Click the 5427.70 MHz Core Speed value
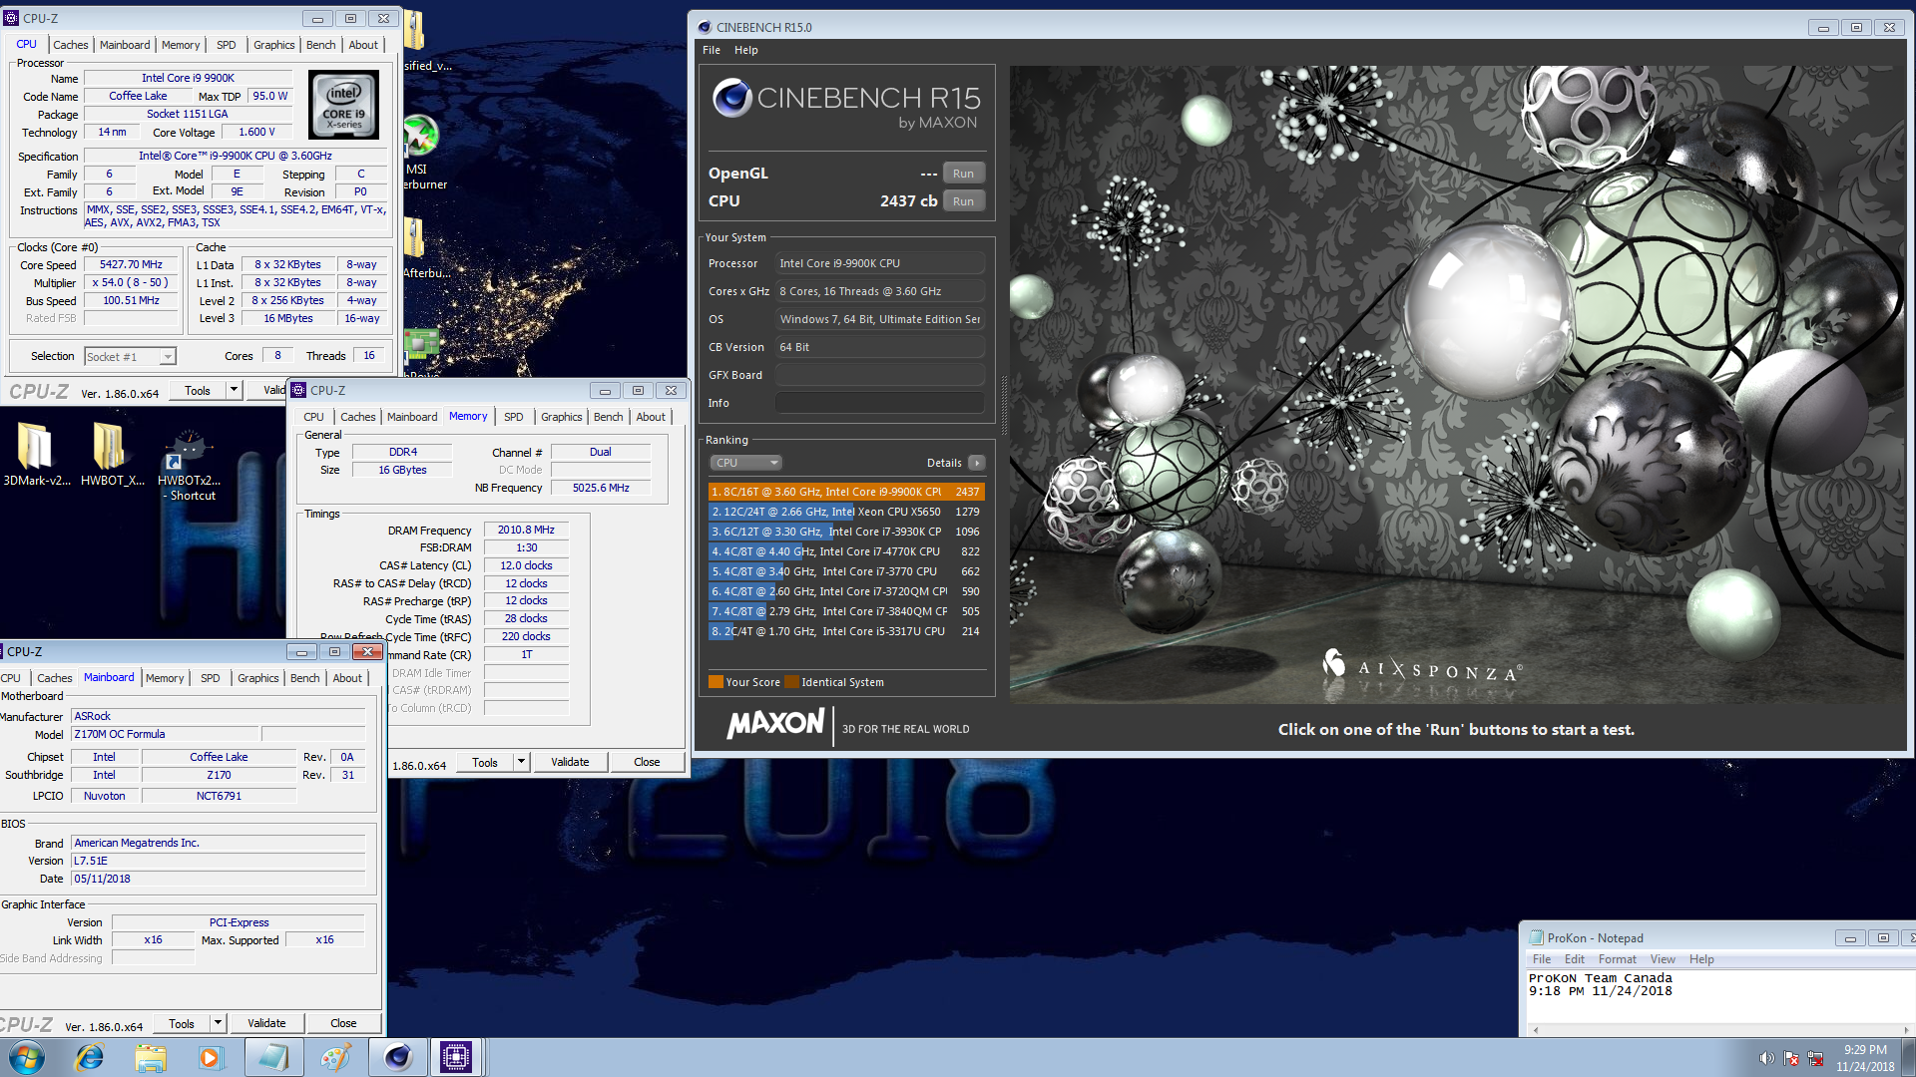1916x1077 pixels. point(131,265)
